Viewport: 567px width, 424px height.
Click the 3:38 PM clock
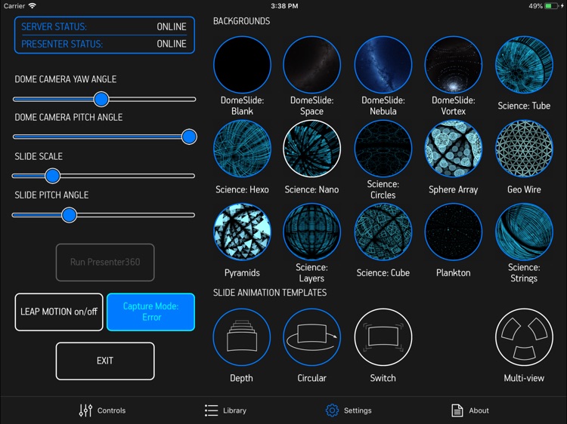click(x=284, y=6)
